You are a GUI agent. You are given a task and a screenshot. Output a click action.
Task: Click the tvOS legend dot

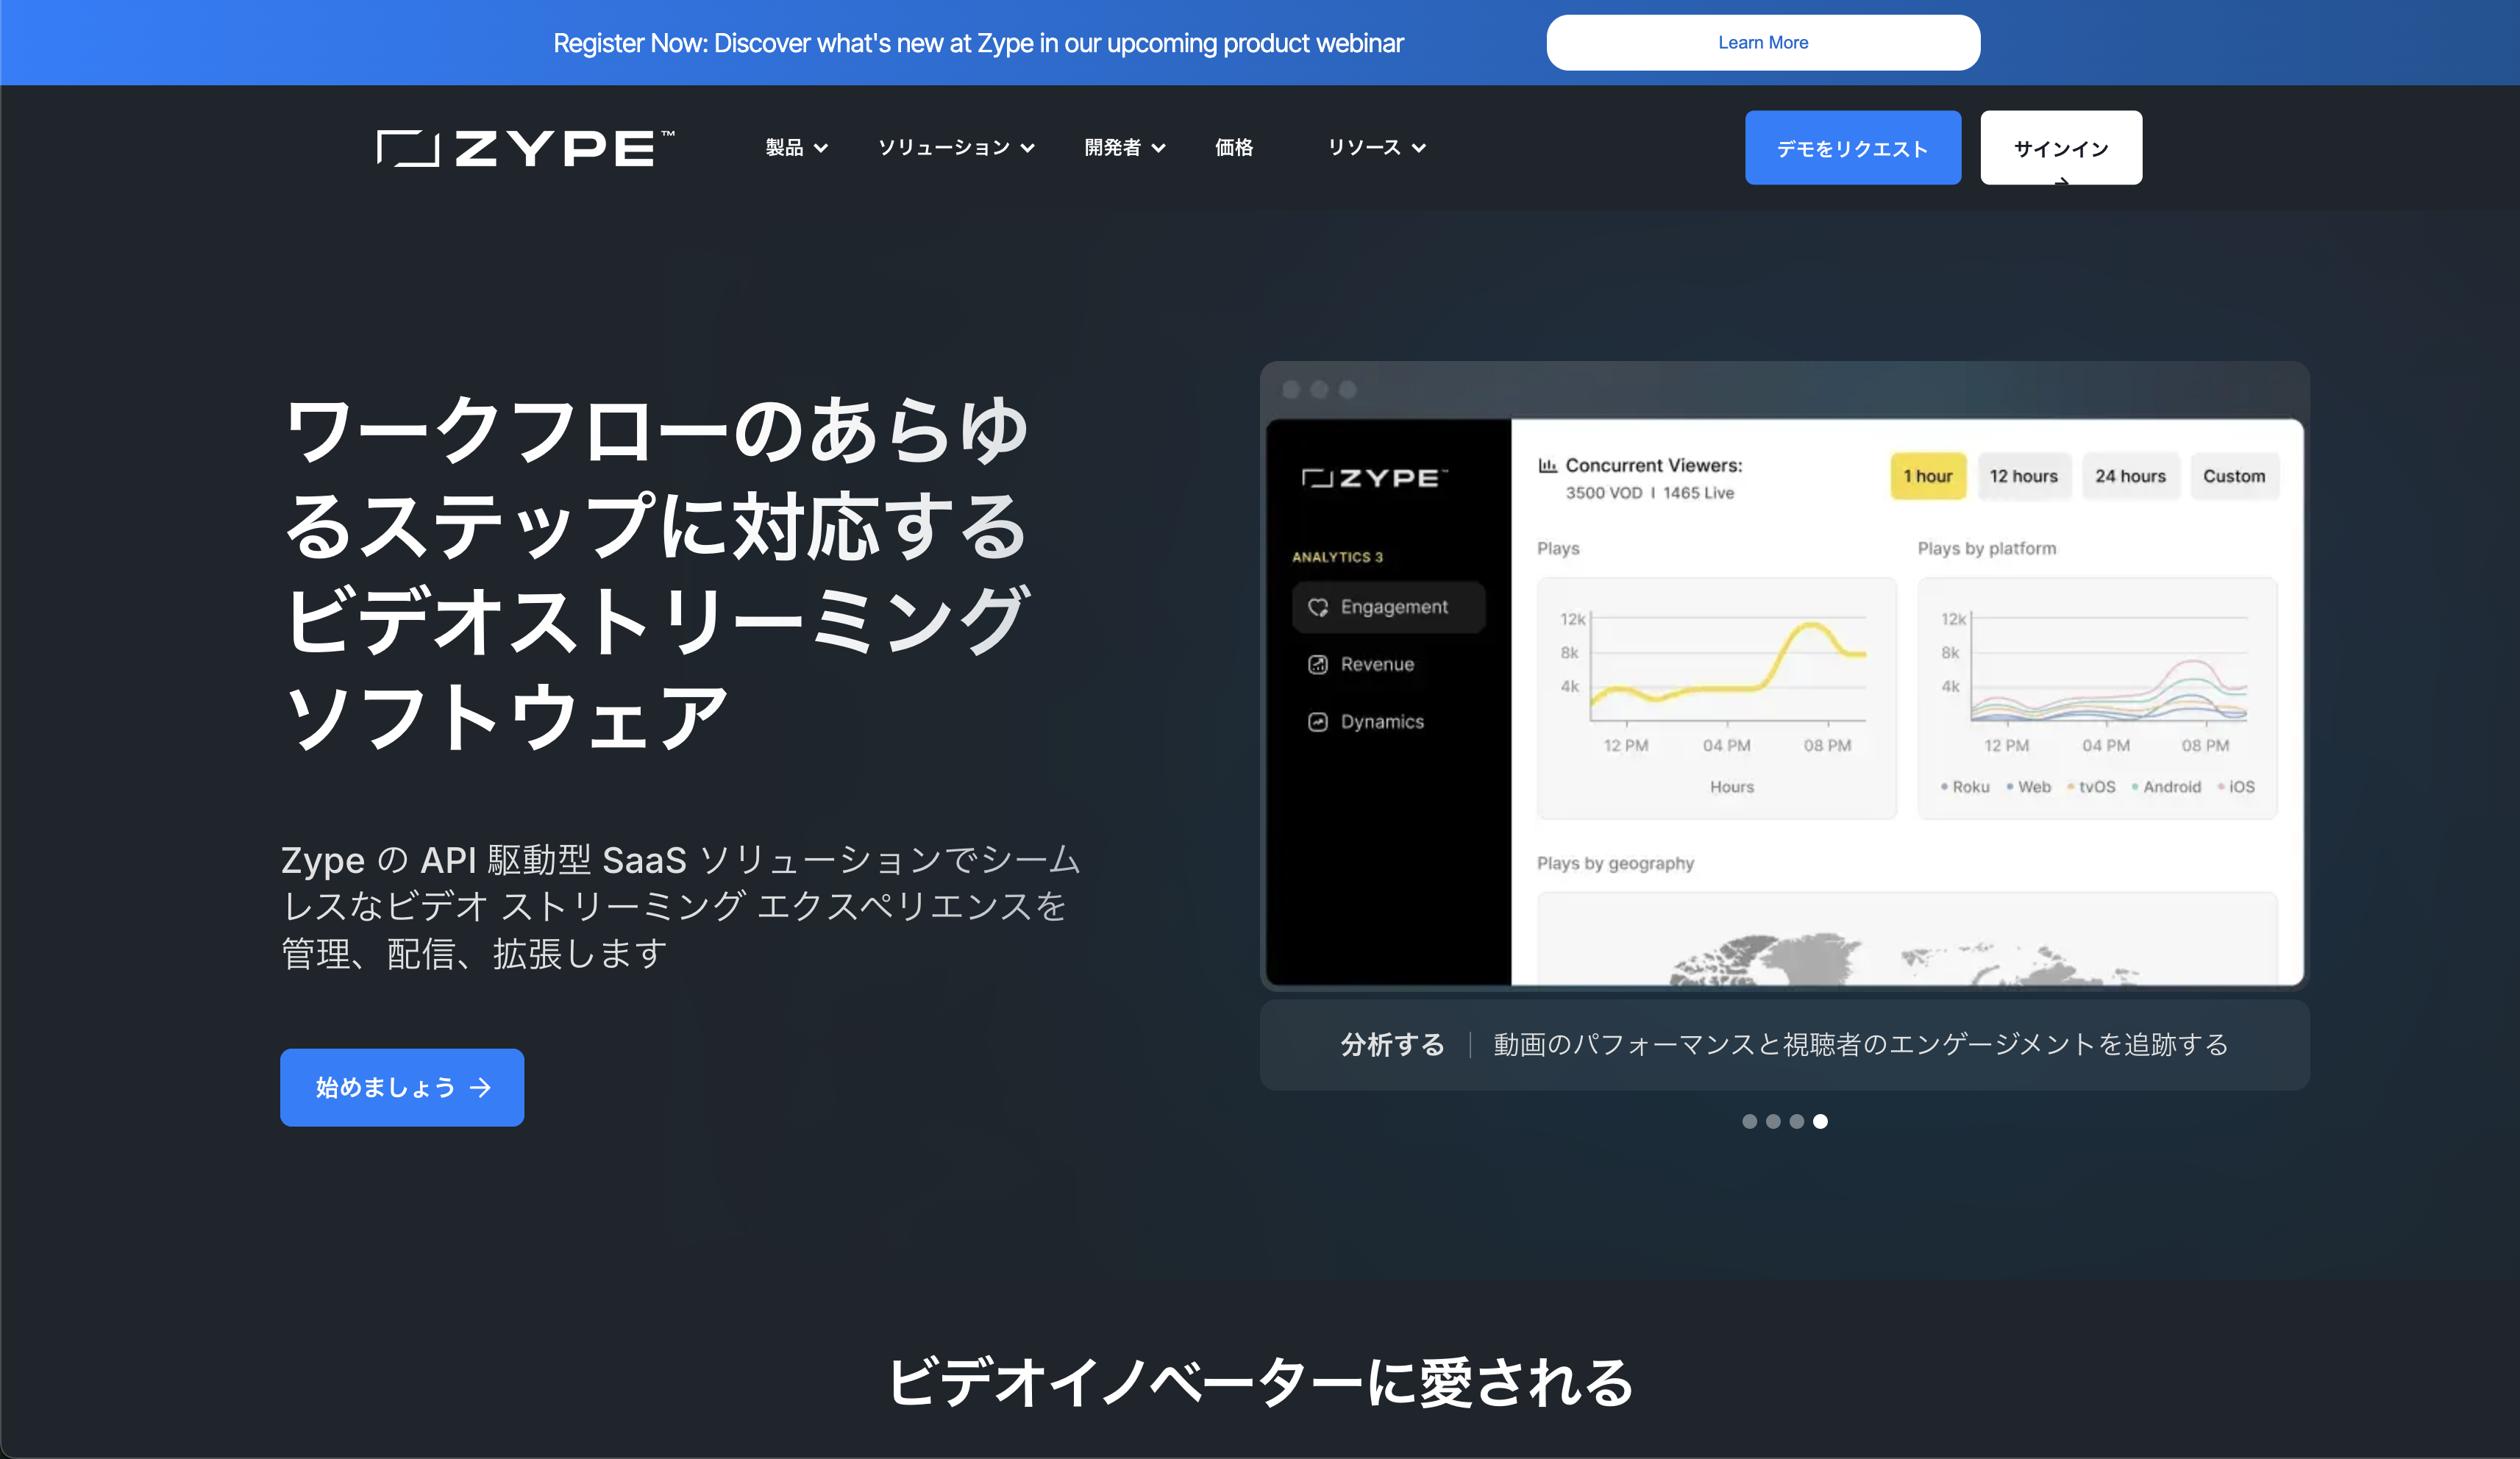[x=2071, y=787]
